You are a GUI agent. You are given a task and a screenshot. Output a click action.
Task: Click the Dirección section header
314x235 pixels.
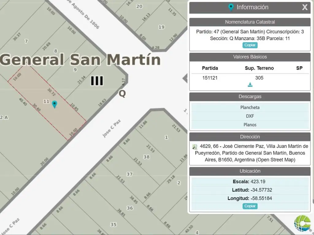click(x=250, y=137)
